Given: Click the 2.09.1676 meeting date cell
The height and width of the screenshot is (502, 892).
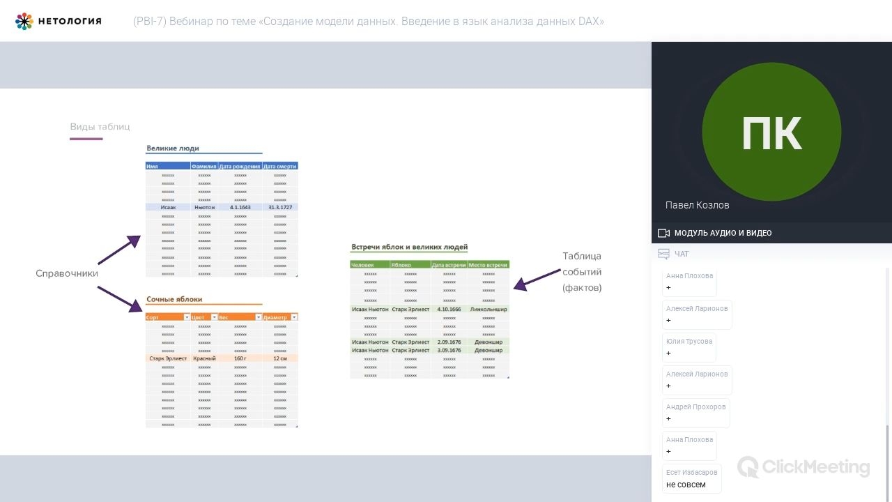Looking at the screenshot, I should coord(449,342).
